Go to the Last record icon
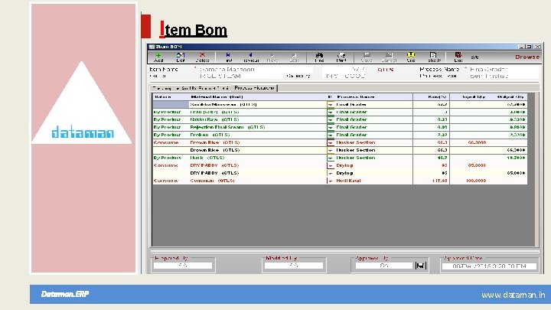The width and height of the screenshot is (551, 310). tap(294, 56)
